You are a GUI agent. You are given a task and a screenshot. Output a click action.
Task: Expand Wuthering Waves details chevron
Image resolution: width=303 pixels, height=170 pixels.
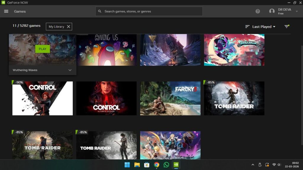tap(70, 70)
